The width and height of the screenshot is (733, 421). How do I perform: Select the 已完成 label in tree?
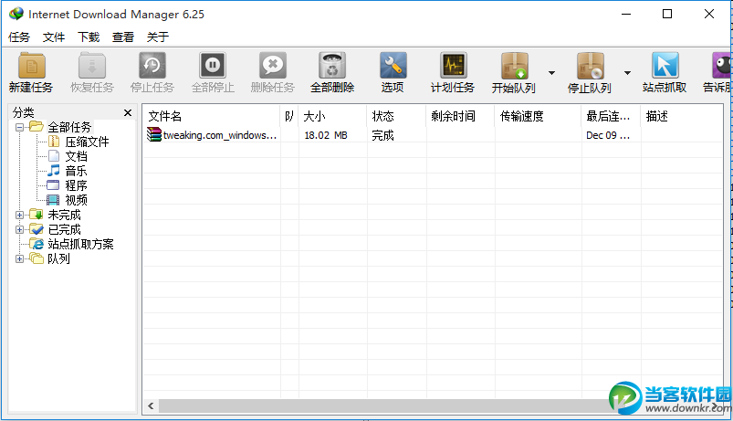click(x=64, y=230)
